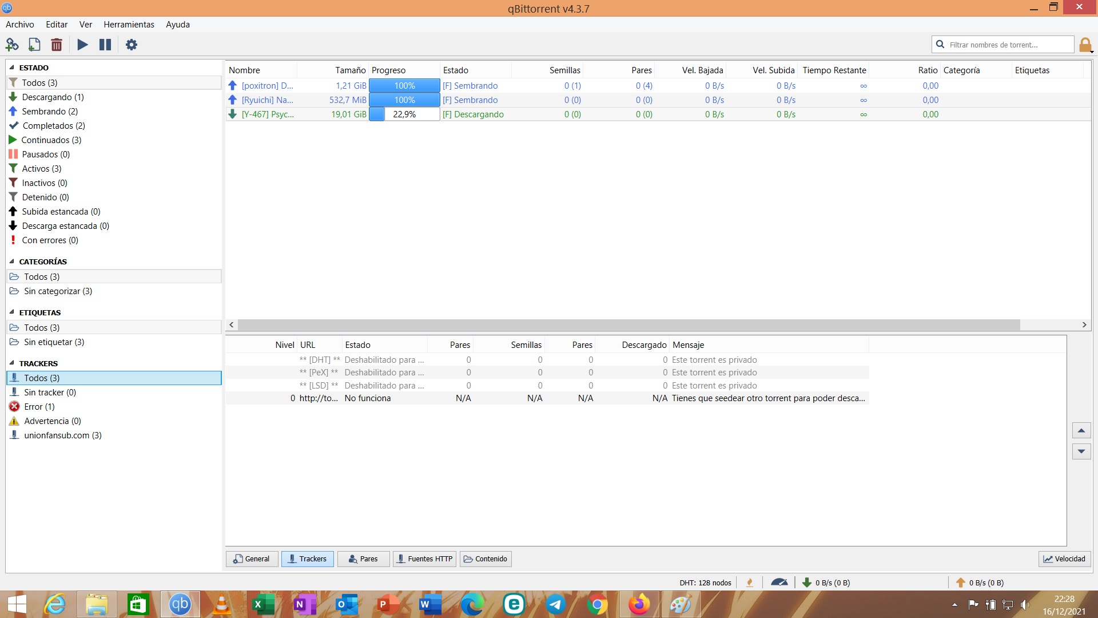Select Sin tracker (0) filter
Viewport: 1098px width, 618px height.
point(50,393)
